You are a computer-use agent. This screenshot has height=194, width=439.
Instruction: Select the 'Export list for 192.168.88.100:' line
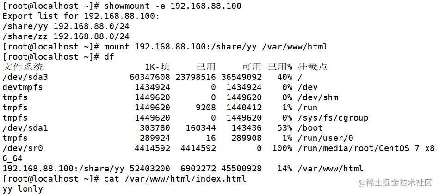tap(81, 16)
